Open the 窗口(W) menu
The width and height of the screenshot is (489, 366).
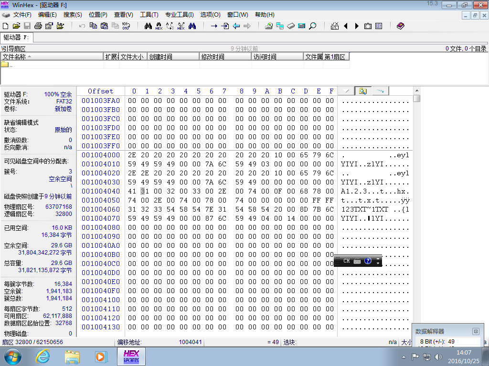tap(238, 15)
